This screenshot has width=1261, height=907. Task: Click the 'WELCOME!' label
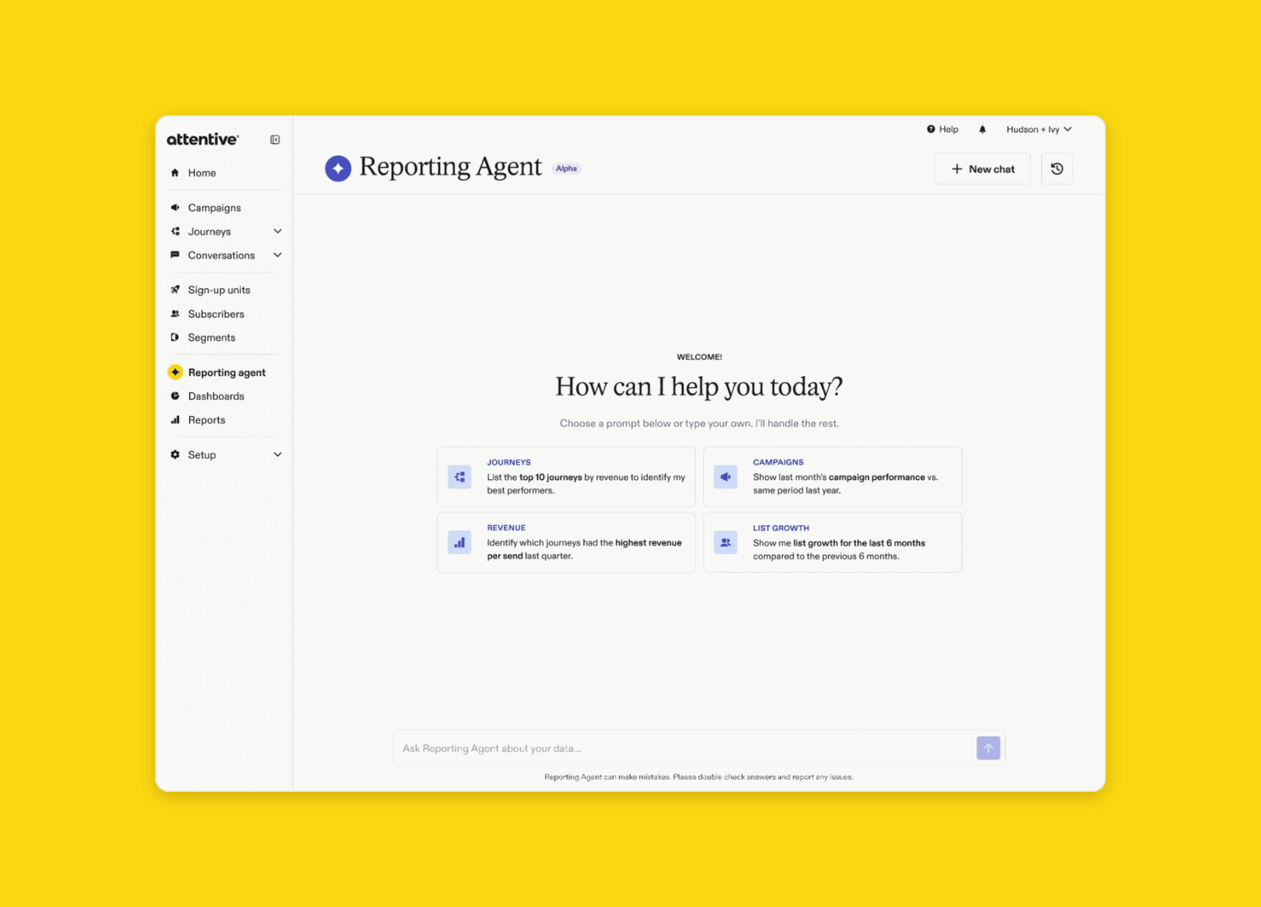[699, 357]
